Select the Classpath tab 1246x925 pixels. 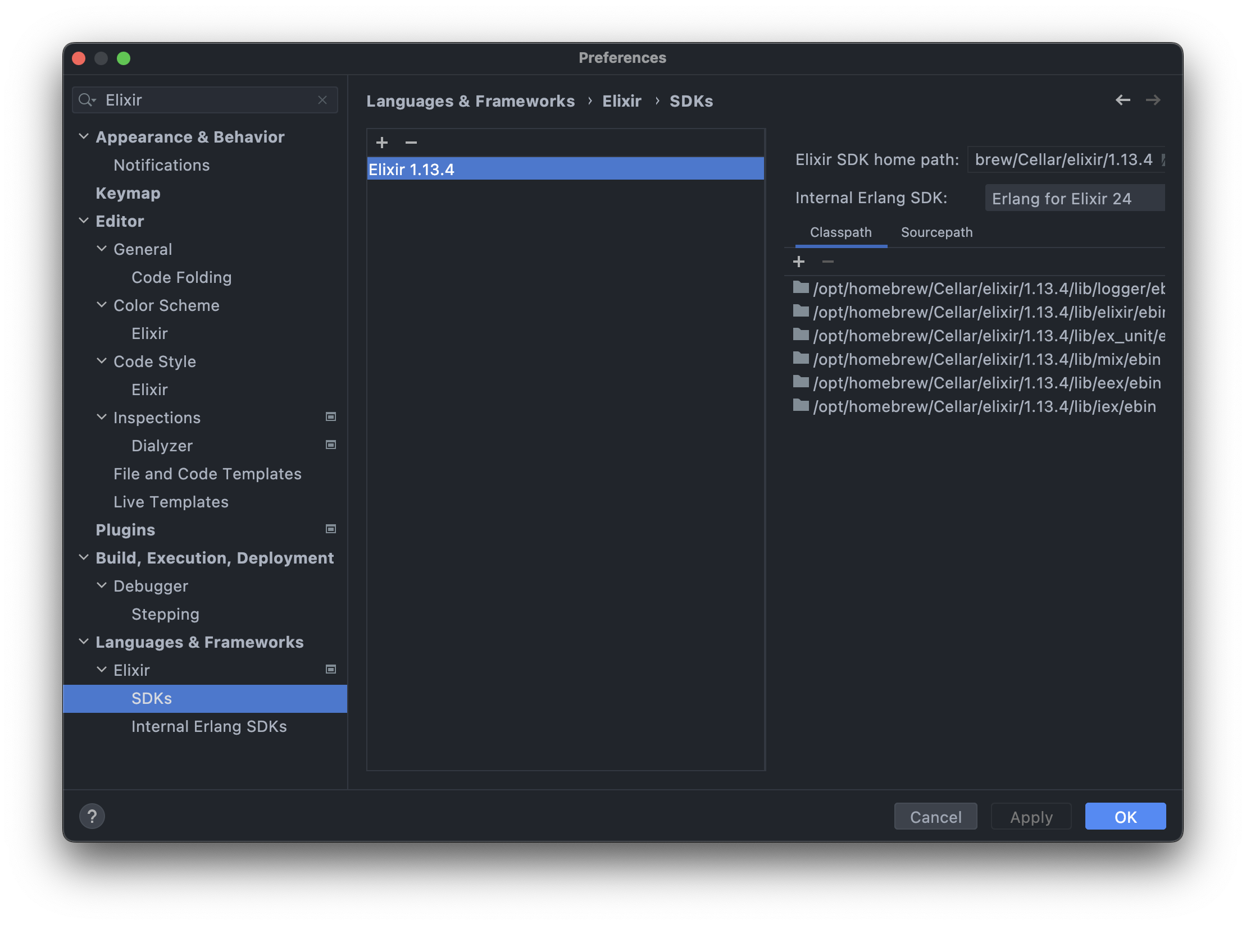point(840,232)
